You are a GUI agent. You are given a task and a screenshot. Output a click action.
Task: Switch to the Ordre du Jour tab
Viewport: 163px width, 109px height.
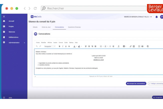[x=46, y=27]
